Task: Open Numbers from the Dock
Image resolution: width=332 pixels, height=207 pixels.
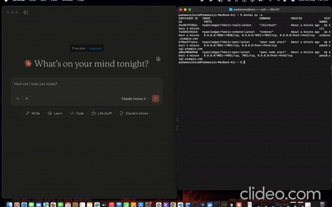Action: click(126, 205)
